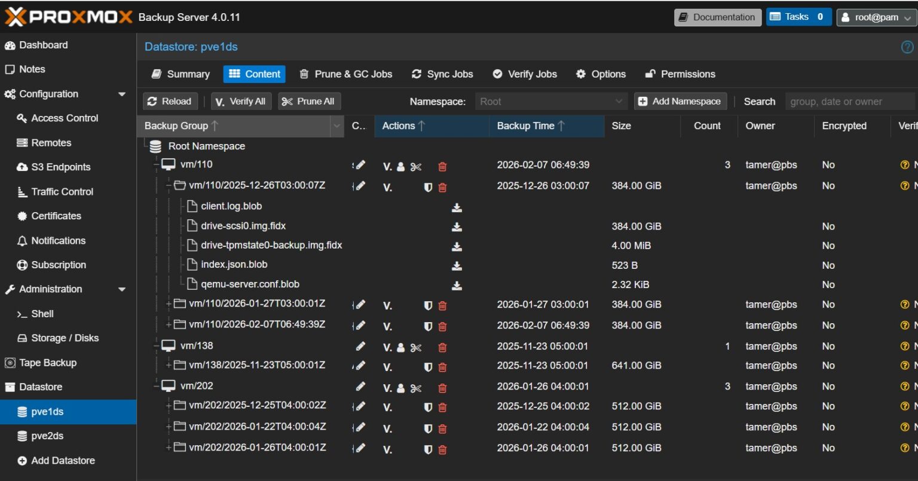Collapse the vm/110/2025-12-26T03:00:07Z snapshot
Screen dimensions: 918x481
click(169, 185)
